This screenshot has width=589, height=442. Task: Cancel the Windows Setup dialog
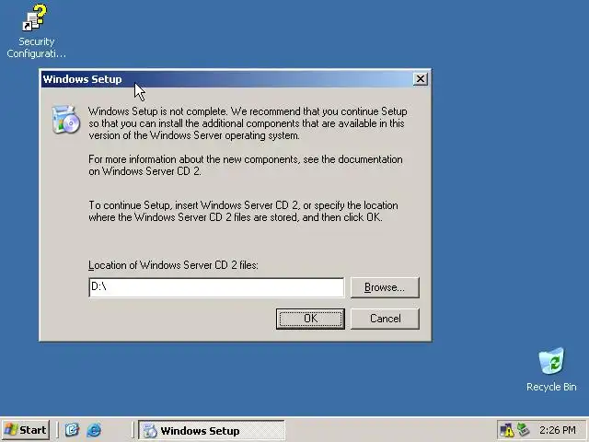(x=385, y=319)
